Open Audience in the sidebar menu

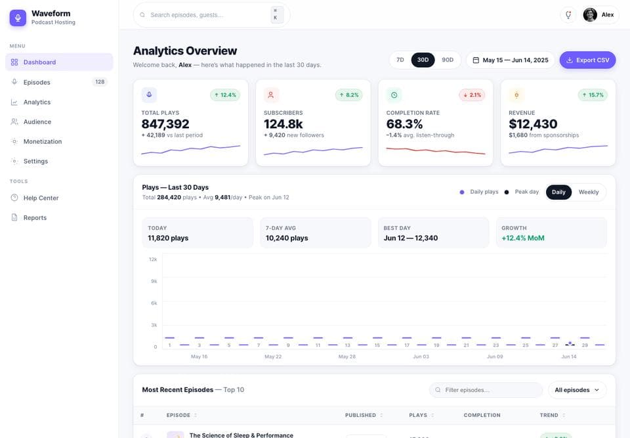click(x=59, y=121)
